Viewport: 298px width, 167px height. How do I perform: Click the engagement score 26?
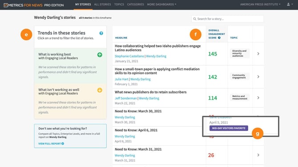tap(211, 155)
